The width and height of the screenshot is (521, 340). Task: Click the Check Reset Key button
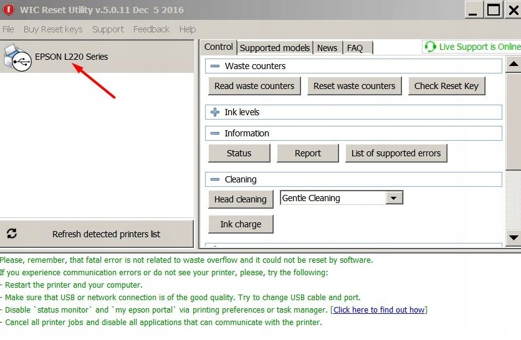[x=447, y=86]
